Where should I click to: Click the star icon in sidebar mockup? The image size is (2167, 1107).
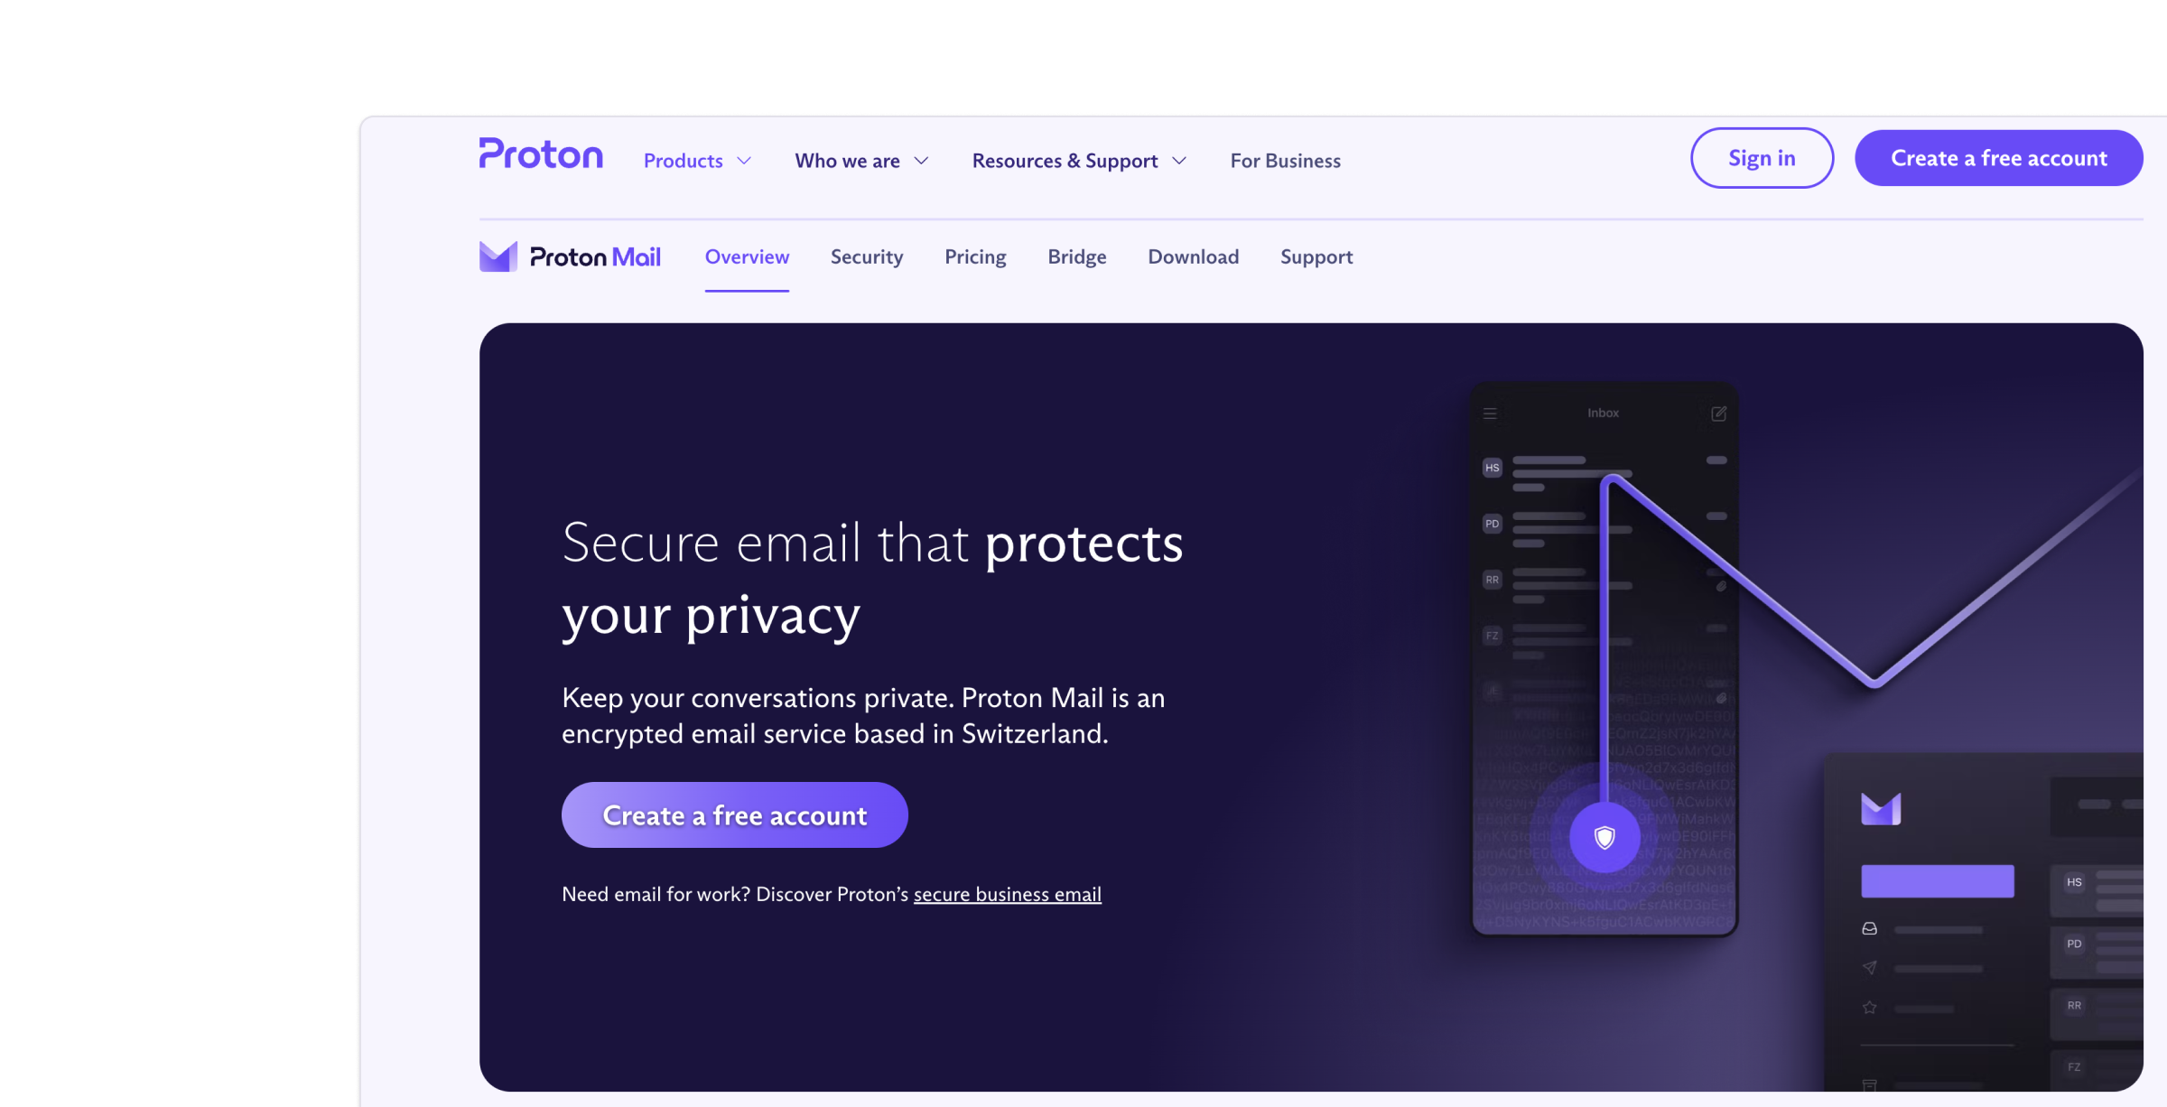point(1870,1008)
